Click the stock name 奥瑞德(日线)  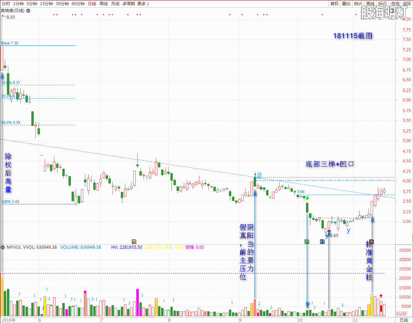(x=13, y=11)
